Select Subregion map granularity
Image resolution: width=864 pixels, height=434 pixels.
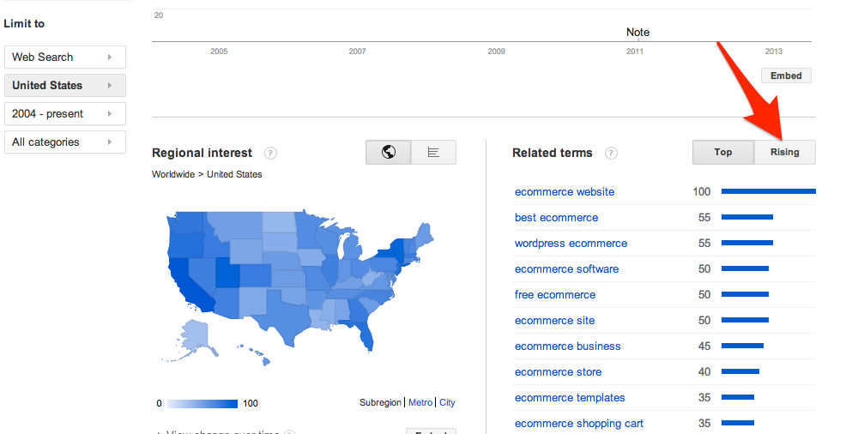(380, 403)
